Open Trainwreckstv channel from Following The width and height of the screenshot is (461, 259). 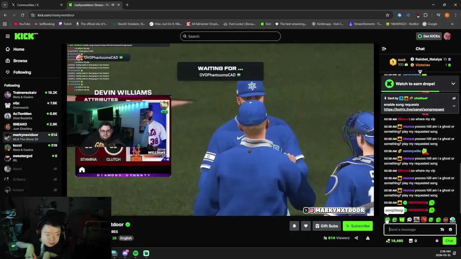31,95
